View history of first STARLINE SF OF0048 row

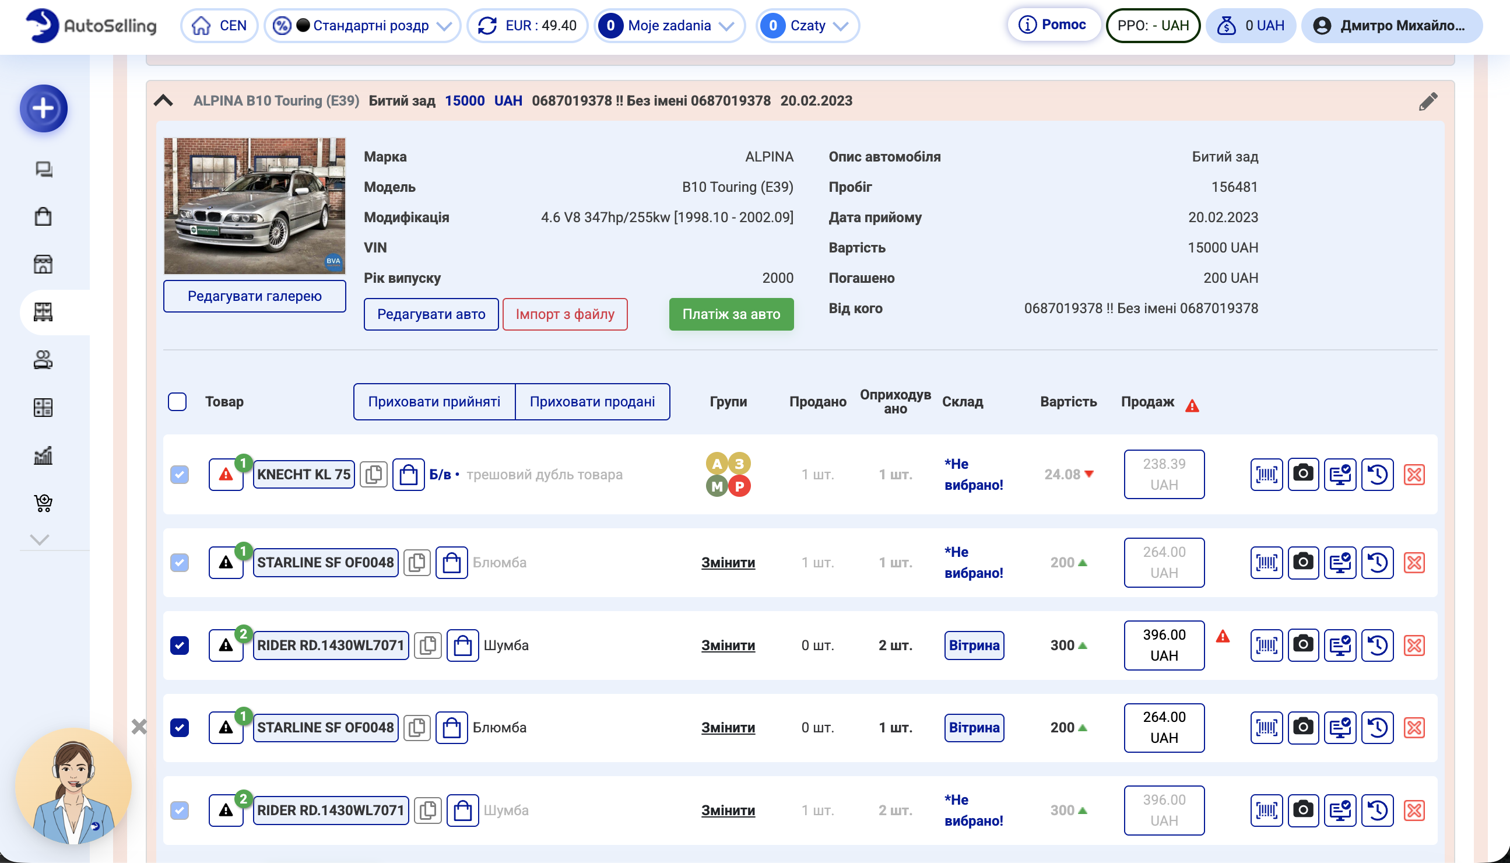coord(1376,562)
